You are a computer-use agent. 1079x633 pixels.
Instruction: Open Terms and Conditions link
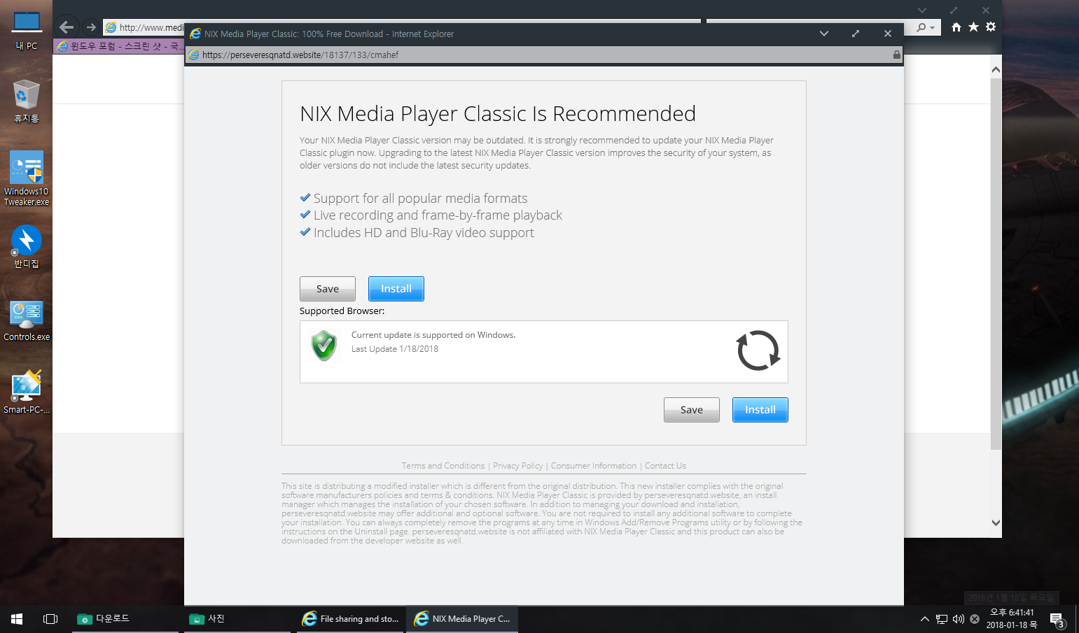point(443,466)
